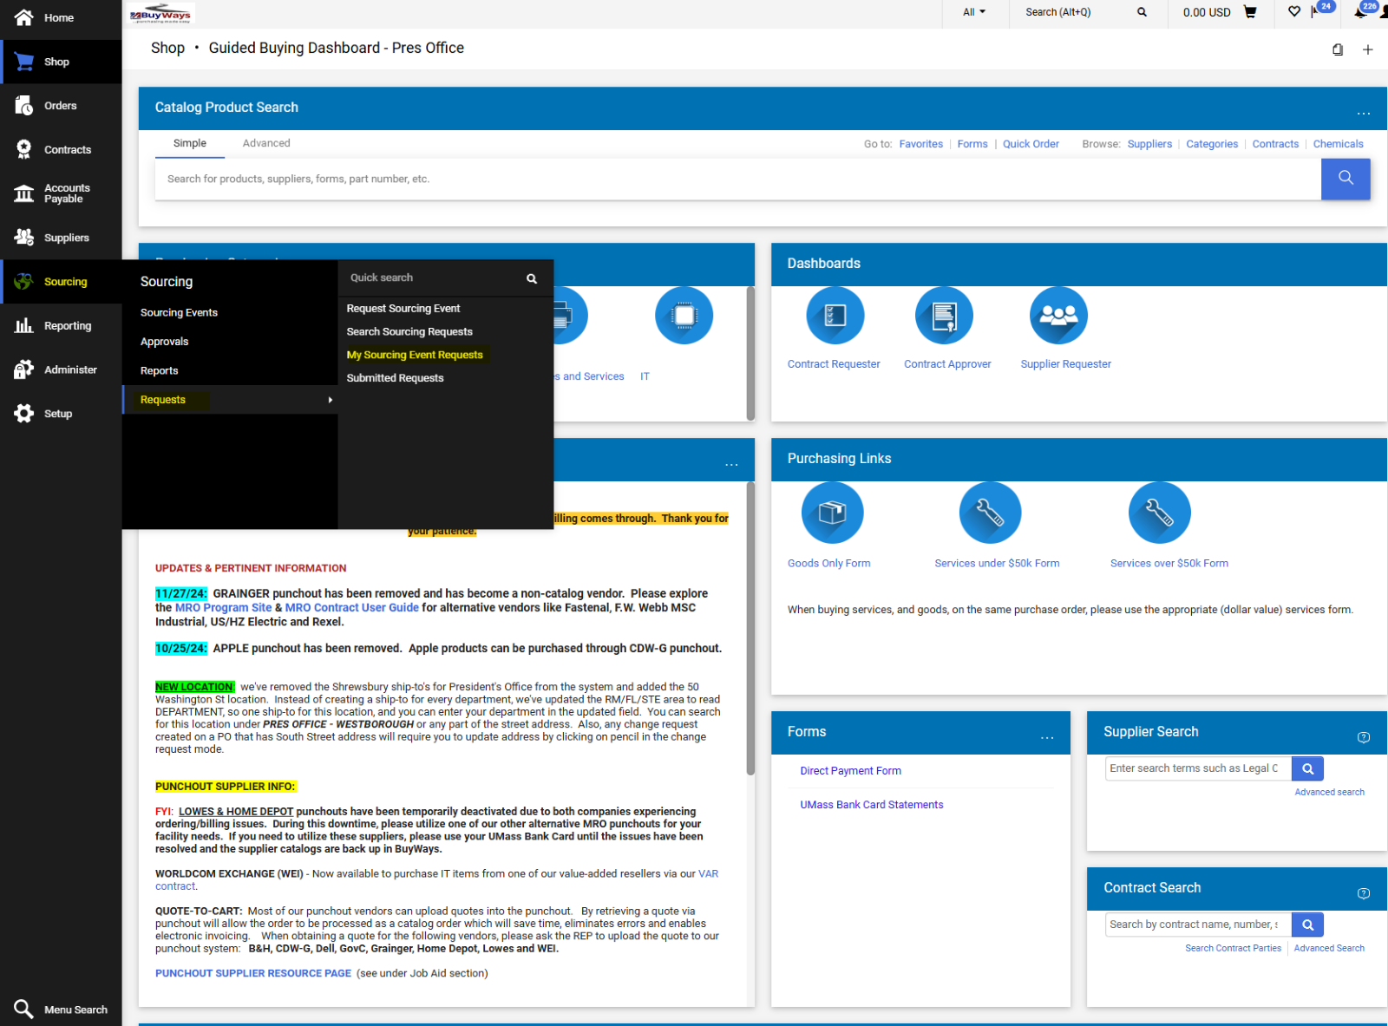This screenshot has height=1026, width=1388.
Task: Open the Services over $50k Form wrench icon
Action: 1160,512
